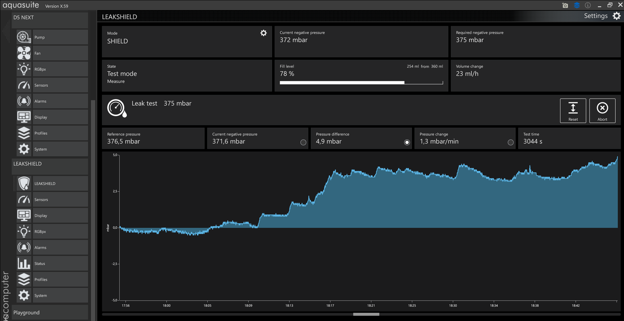Open the LEAKSHIELD System page
The width and height of the screenshot is (624, 321).
(52, 296)
